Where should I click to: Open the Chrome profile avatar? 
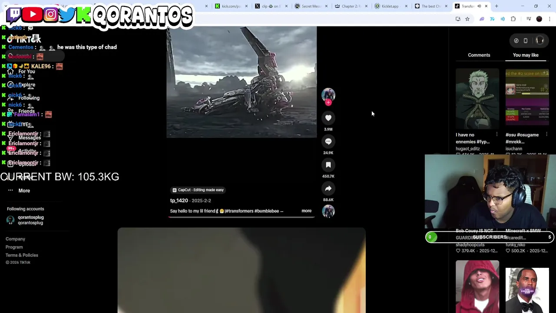pyautogui.click(x=539, y=19)
